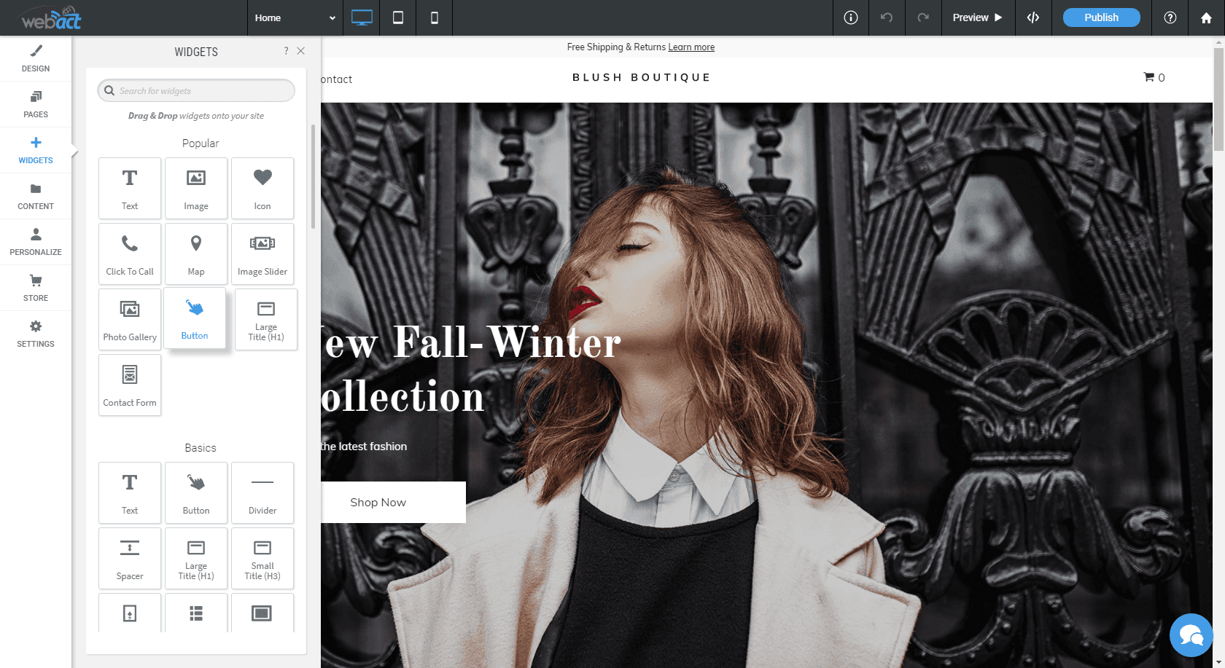Switch to mobile preview mode
The image size is (1225, 668).
coord(434,17)
